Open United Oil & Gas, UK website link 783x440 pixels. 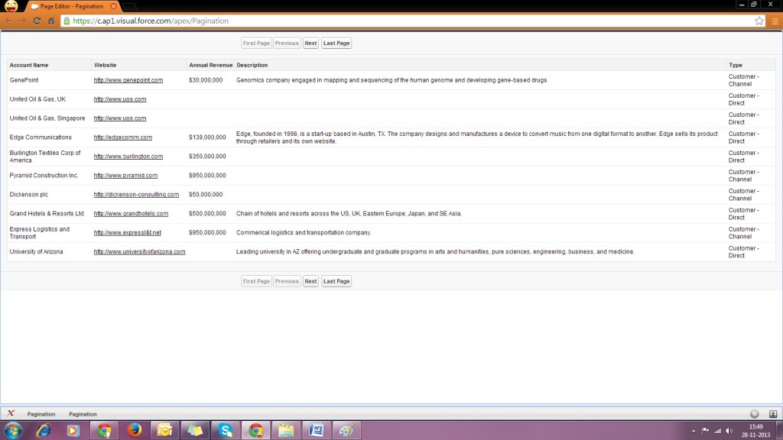coord(120,99)
